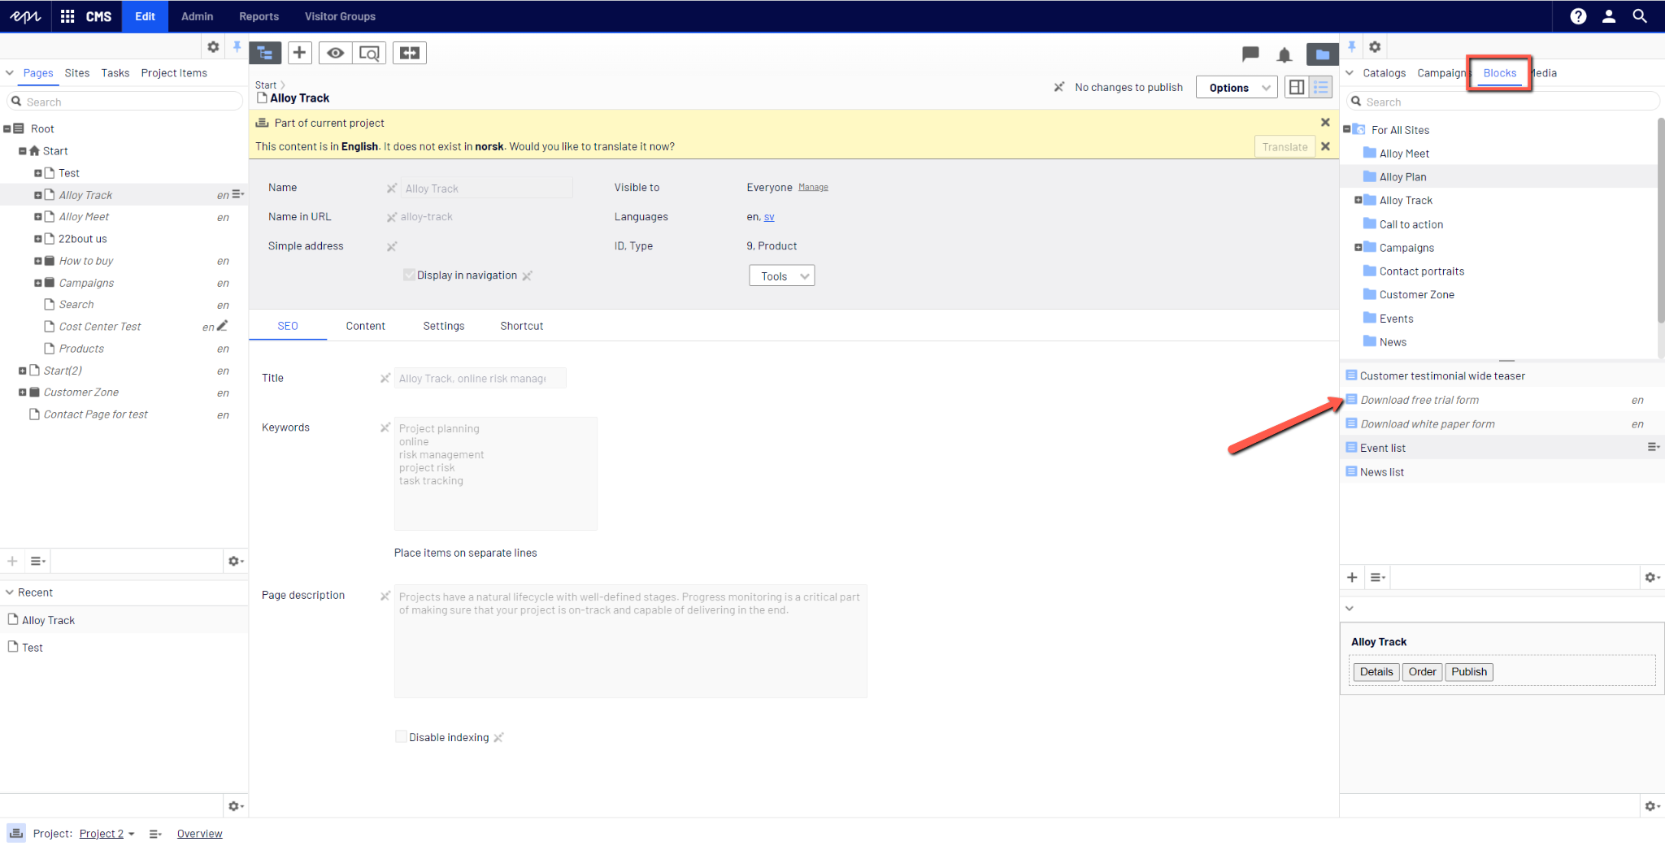The height and width of the screenshot is (846, 1665).
Task: Open the help question mark icon
Action: [1578, 16]
